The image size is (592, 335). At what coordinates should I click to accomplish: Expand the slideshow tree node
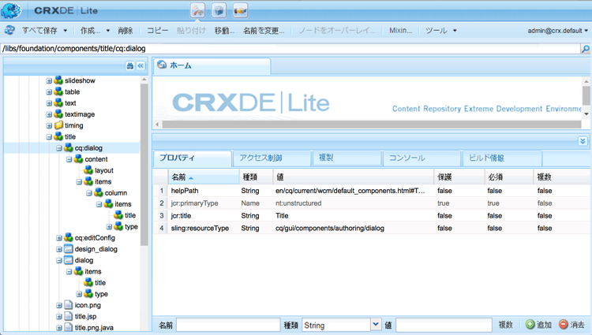click(x=49, y=80)
